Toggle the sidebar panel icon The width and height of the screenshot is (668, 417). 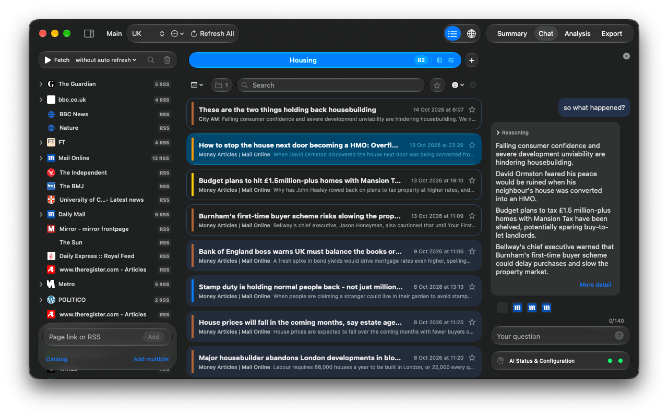tap(89, 33)
